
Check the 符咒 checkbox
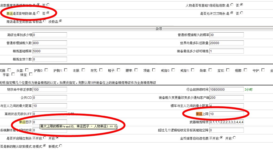tap(101, 70)
